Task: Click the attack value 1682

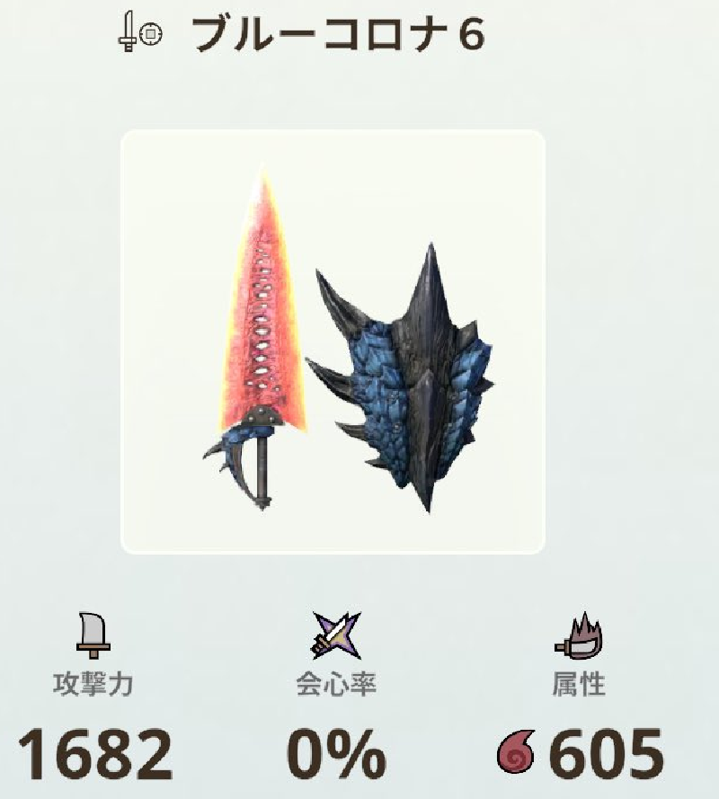Action: 95,755
